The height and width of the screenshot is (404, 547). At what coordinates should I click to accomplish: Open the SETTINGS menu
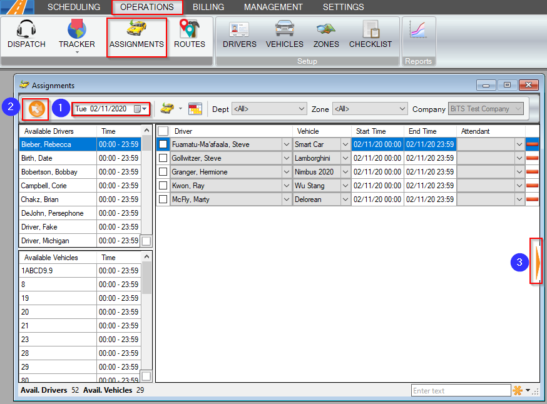coord(343,7)
